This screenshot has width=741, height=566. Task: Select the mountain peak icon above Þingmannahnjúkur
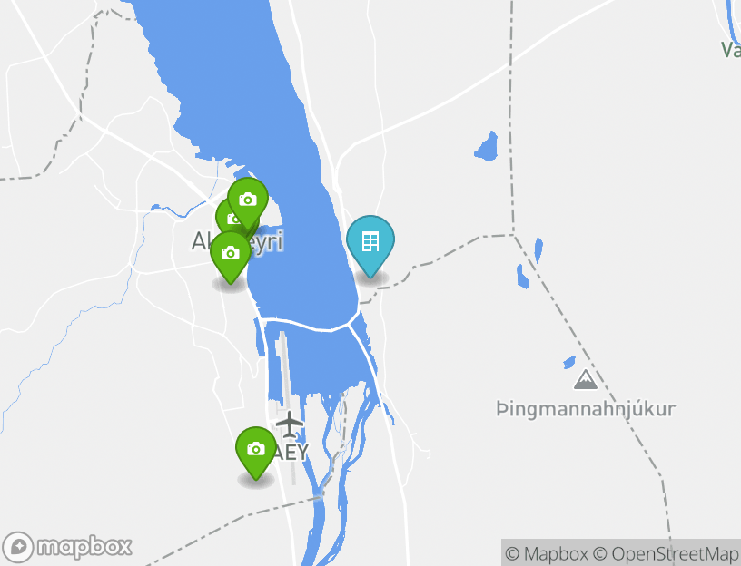point(585,380)
